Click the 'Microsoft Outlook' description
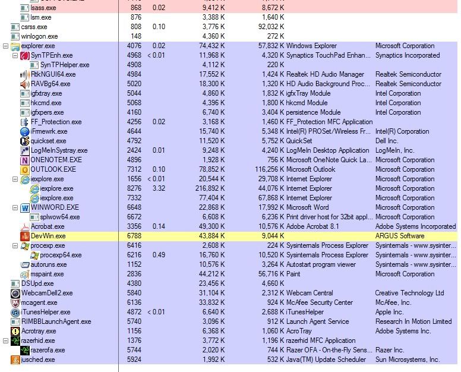461x372 pixels. coord(311,169)
